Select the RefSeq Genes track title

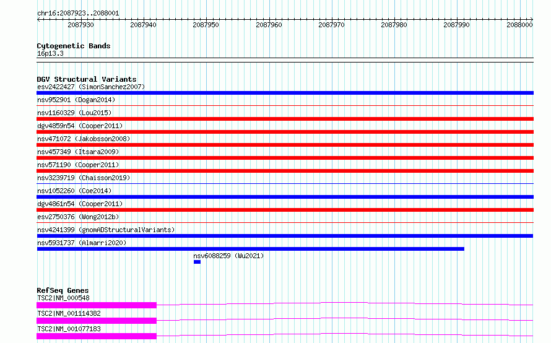[x=63, y=290]
